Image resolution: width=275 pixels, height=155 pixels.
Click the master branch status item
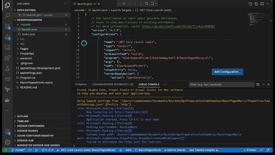coord(18,150)
